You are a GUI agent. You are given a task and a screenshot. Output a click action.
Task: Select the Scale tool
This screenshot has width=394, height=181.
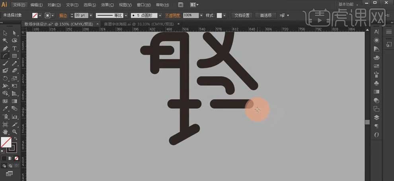coord(14,79)
